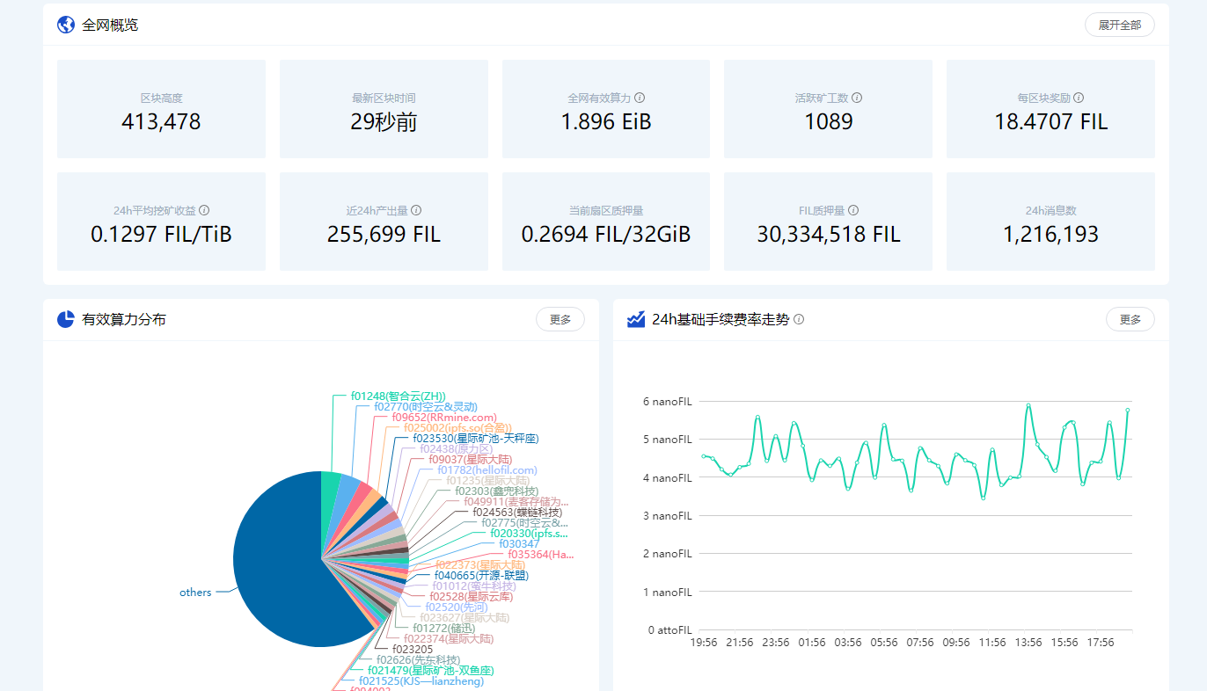Click the 17:56 x-axis time label
Viewport: 1207px width, 691px height.
coord(1101,643)
